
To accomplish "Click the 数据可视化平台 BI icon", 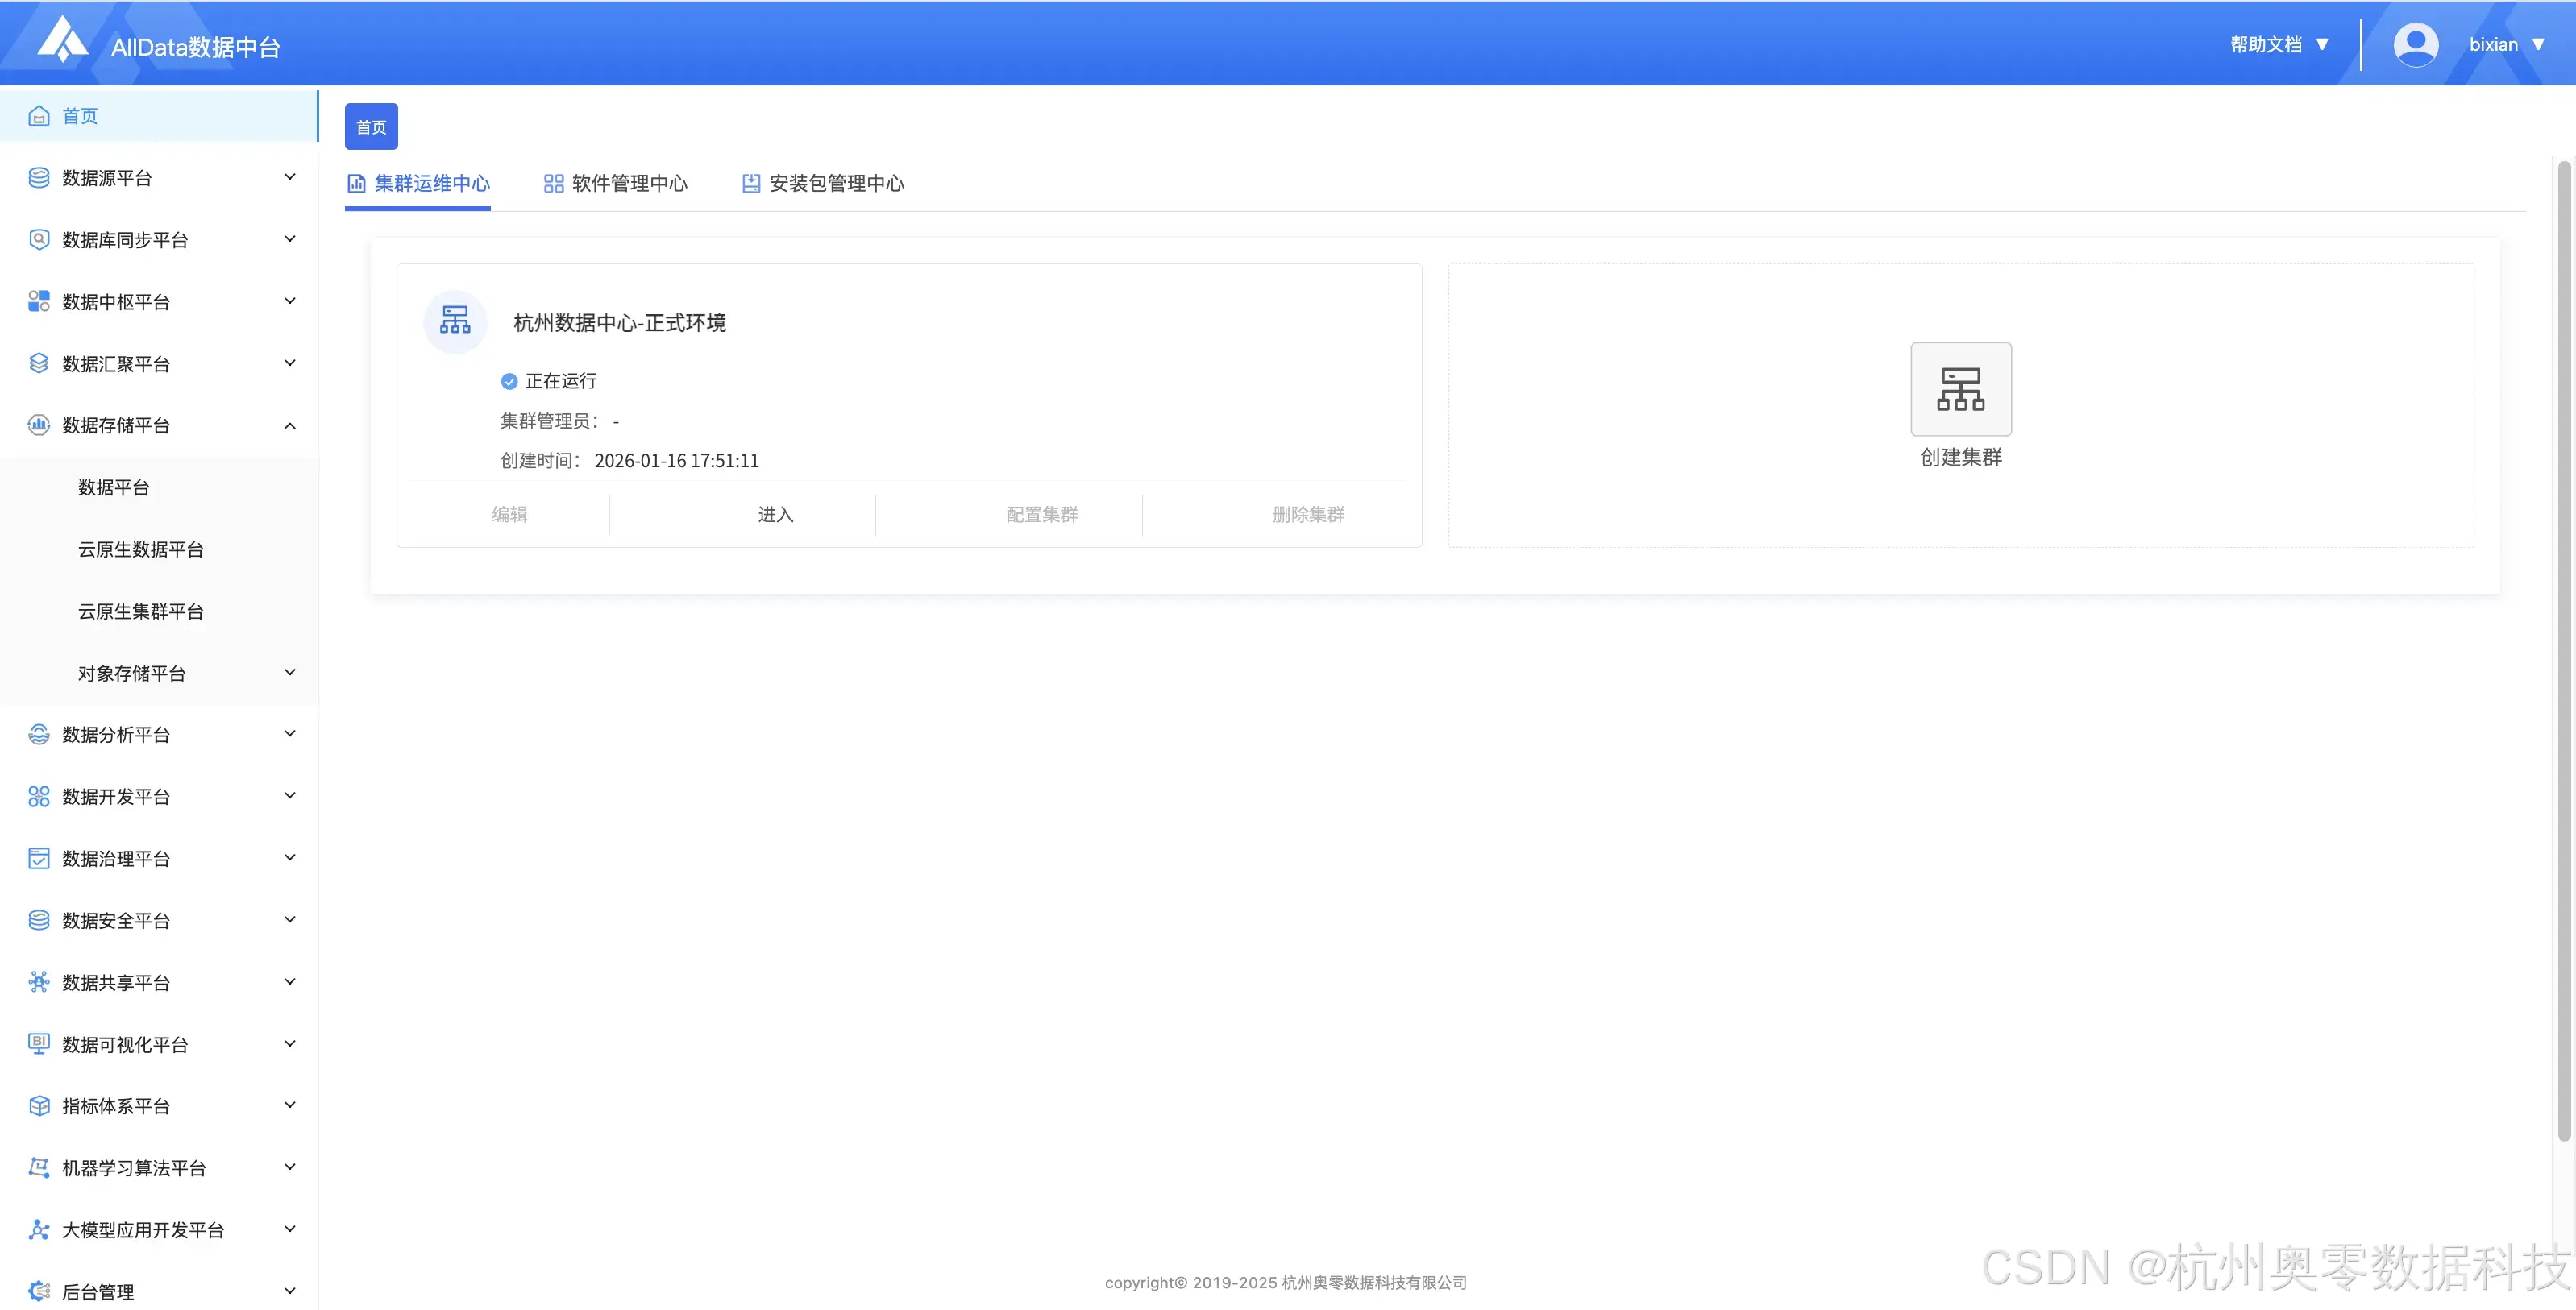I will point(39,1043).
